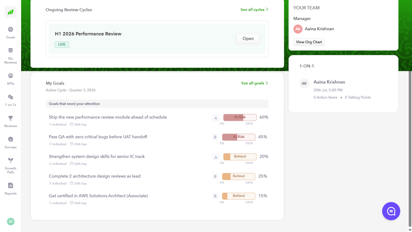412x232 pixels.
Task: Click AK avatar next to manager Aaina Krishnan
Action: (298, 29)
